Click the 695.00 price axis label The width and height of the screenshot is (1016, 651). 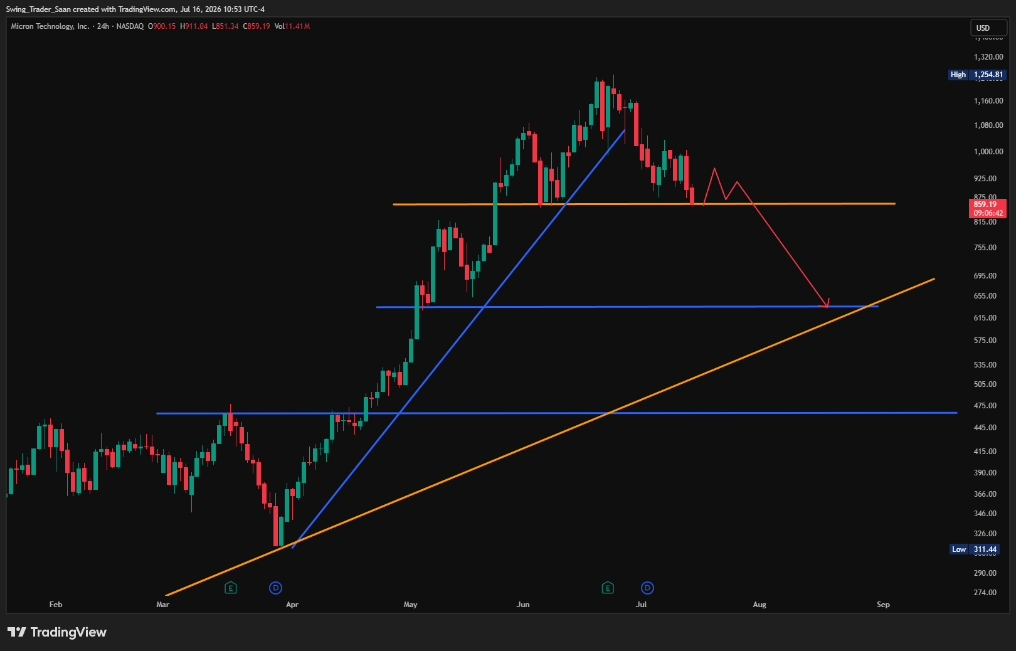tap(985, 276)
